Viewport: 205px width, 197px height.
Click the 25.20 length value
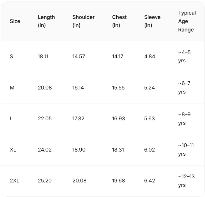tap(45, 181)
